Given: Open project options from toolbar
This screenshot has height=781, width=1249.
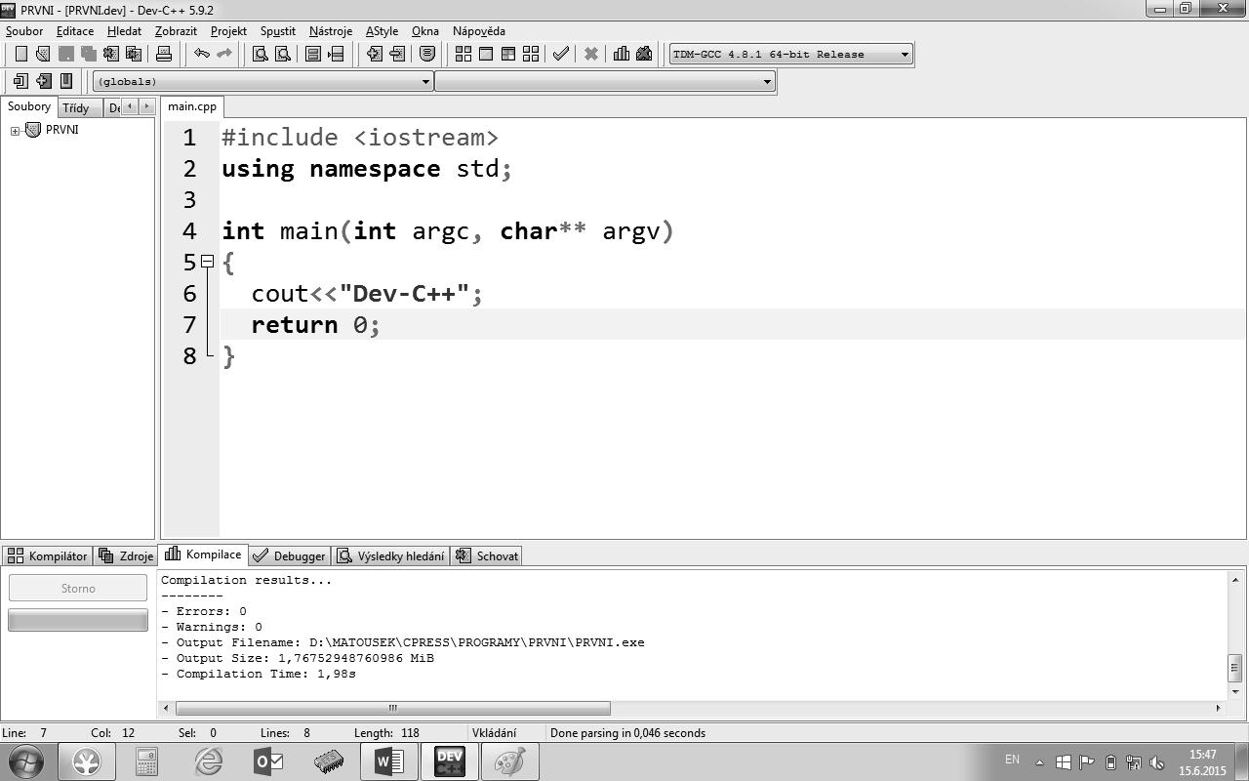Looking at the screenshot, I should [426, 54].
